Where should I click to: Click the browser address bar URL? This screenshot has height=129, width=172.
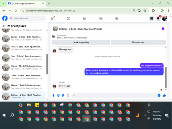click(x=51, y=11)
